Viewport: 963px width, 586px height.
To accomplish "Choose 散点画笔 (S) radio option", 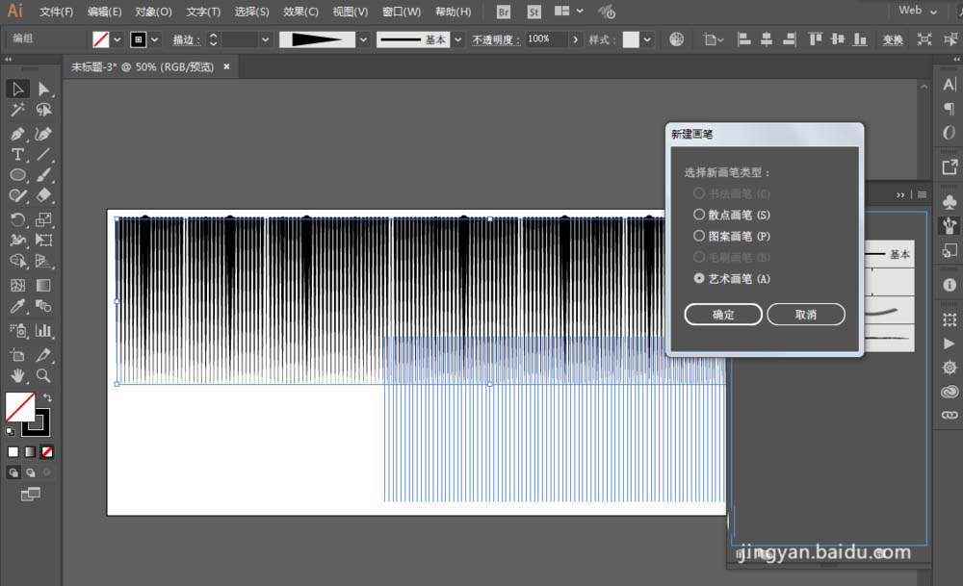I will coord(699,216).
